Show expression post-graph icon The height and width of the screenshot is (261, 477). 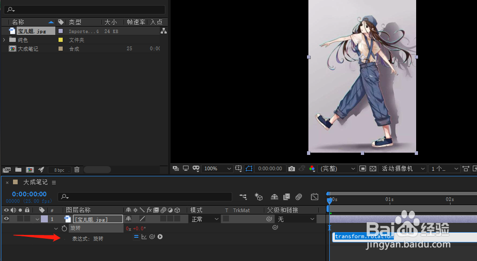point(144,237)
